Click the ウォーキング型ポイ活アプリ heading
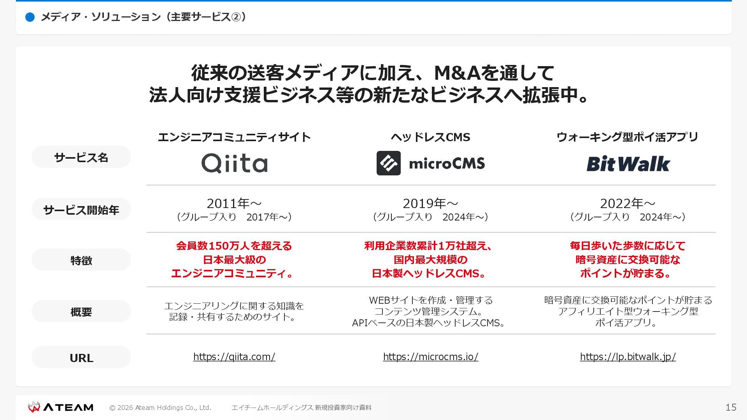This screenshot has width=747, height=420. tap(628, 137)
